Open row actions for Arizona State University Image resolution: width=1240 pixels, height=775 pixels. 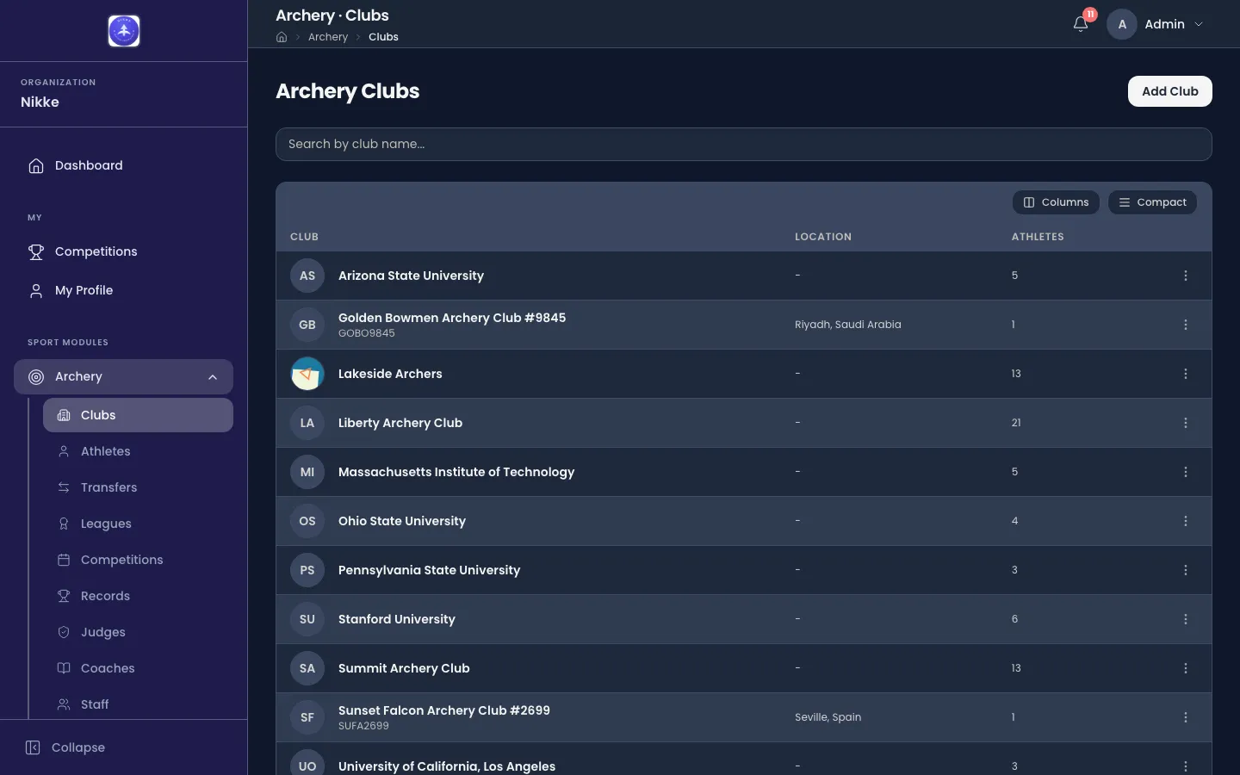1186,276
